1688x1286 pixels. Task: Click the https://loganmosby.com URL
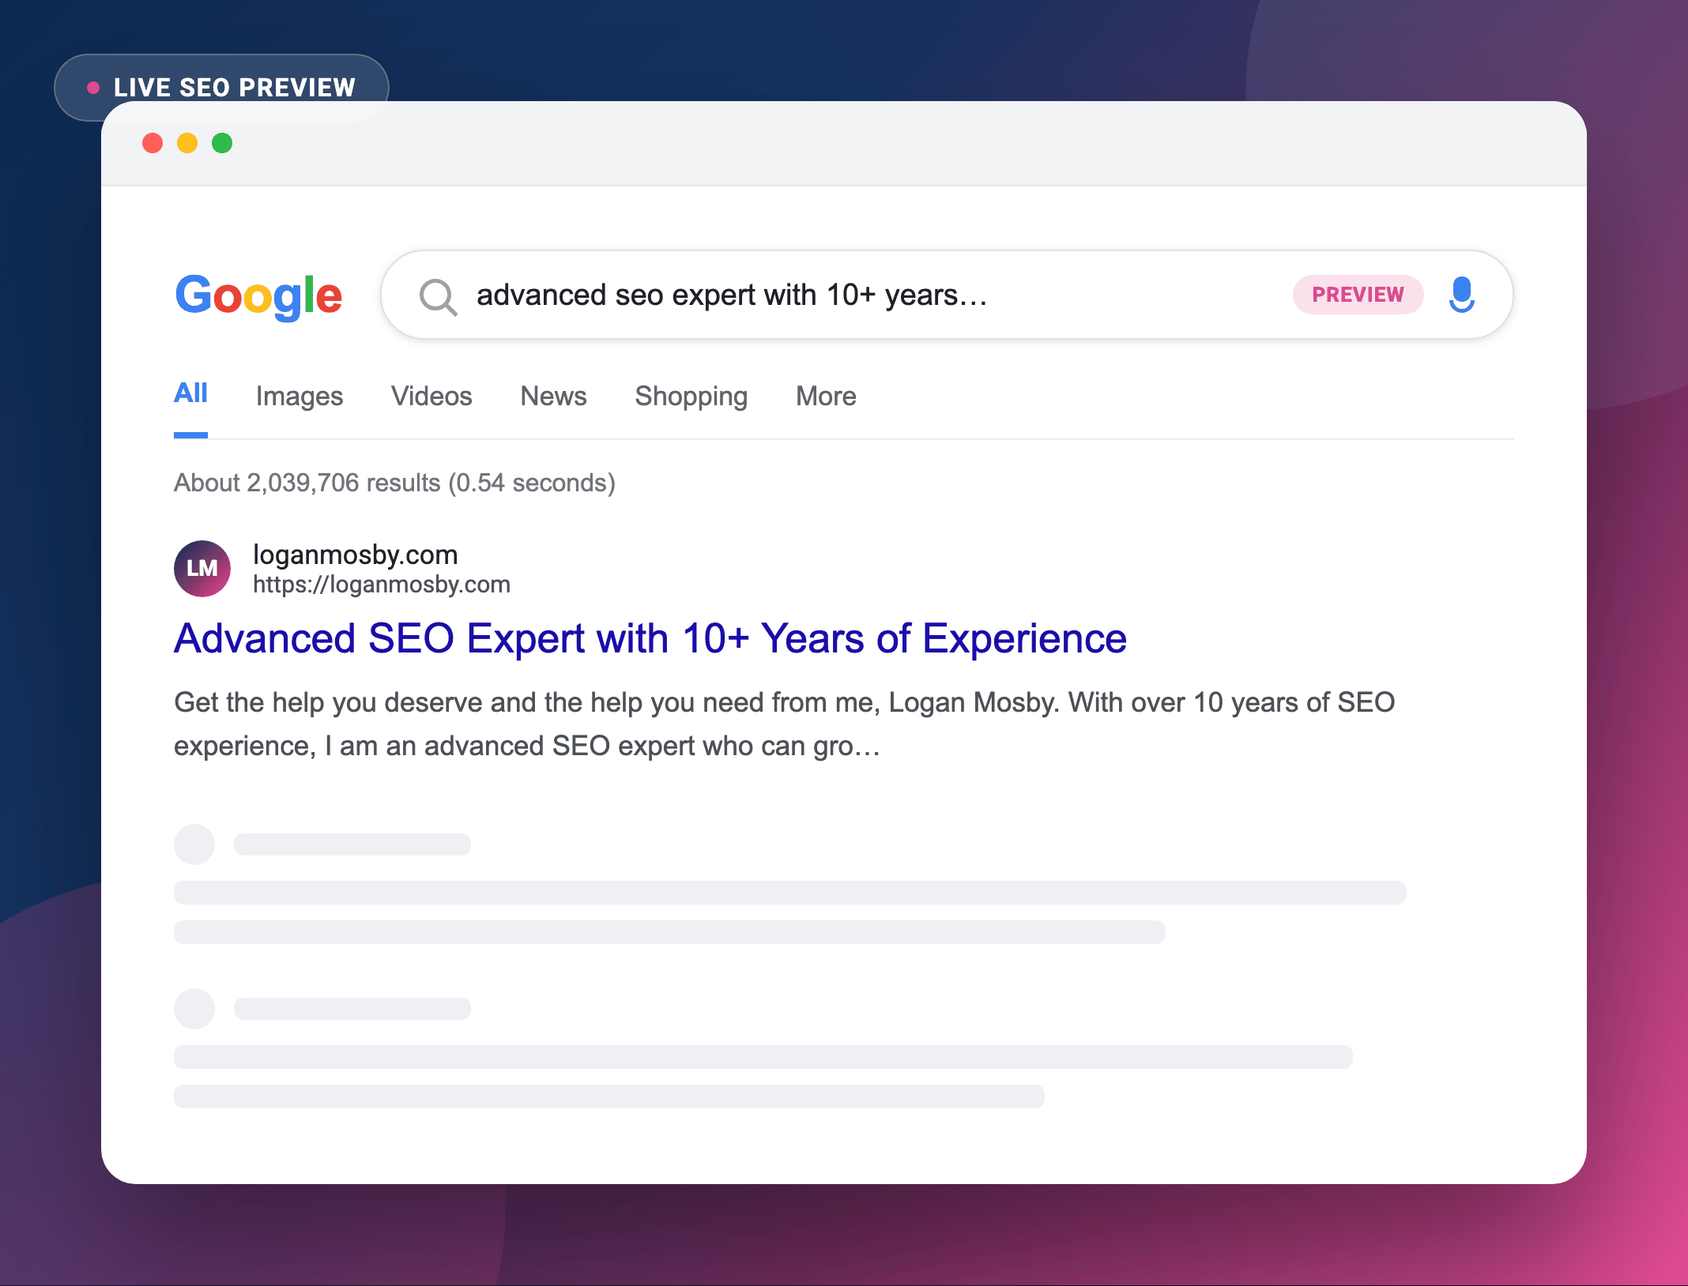(382, 585)
